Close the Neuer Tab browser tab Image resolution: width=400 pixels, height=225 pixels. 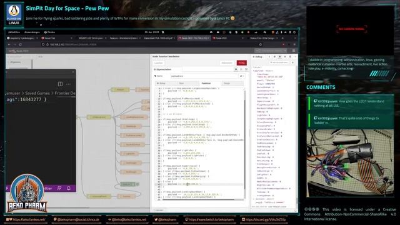(71, 38)
